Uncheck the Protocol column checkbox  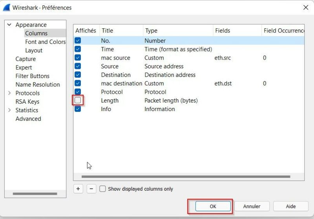78,92
